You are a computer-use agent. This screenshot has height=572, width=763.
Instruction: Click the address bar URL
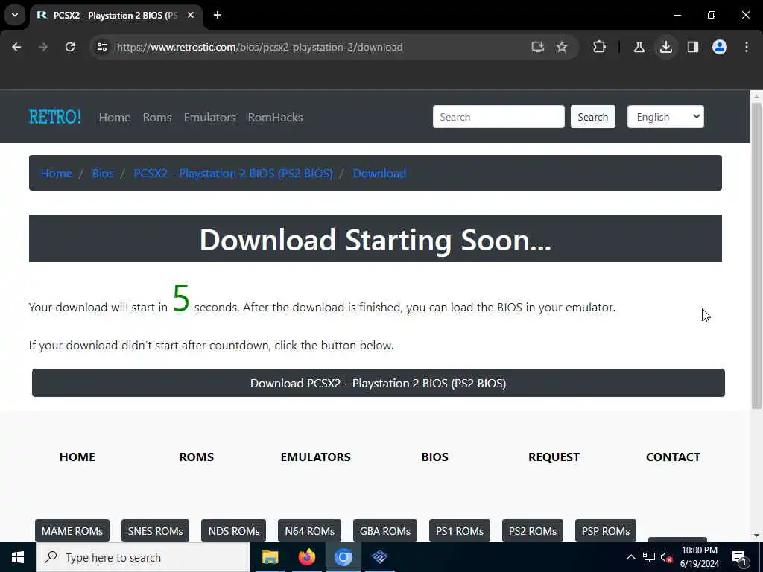coord(260,47)
